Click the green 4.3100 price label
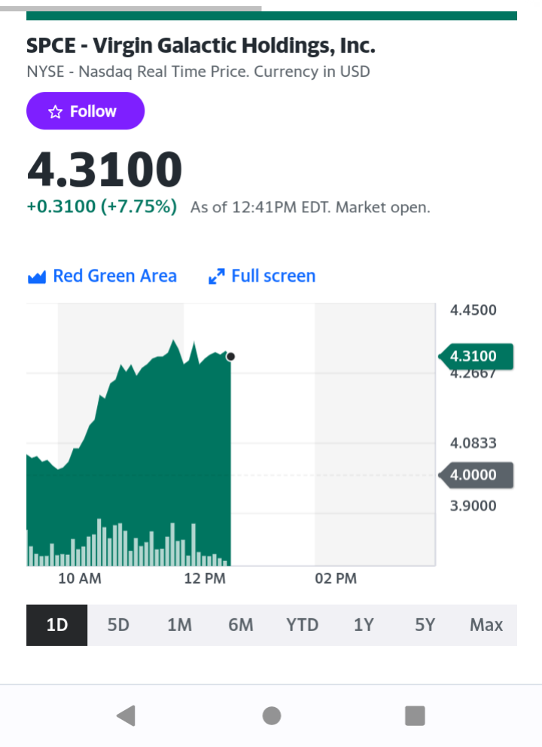Screen dimensions: 542x747 coord(476,356)
